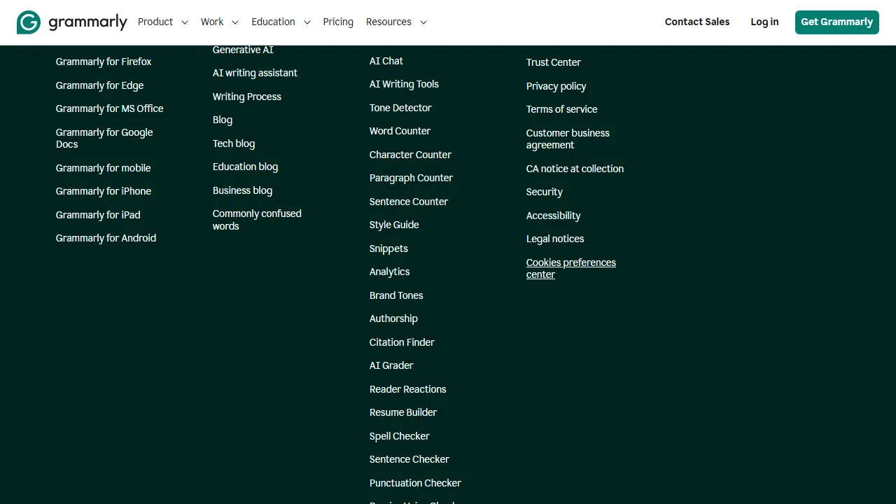This screenshot has height=504, width=896.
Task: Open Grammarly for Edge link
Action: (x=99, y=85)
